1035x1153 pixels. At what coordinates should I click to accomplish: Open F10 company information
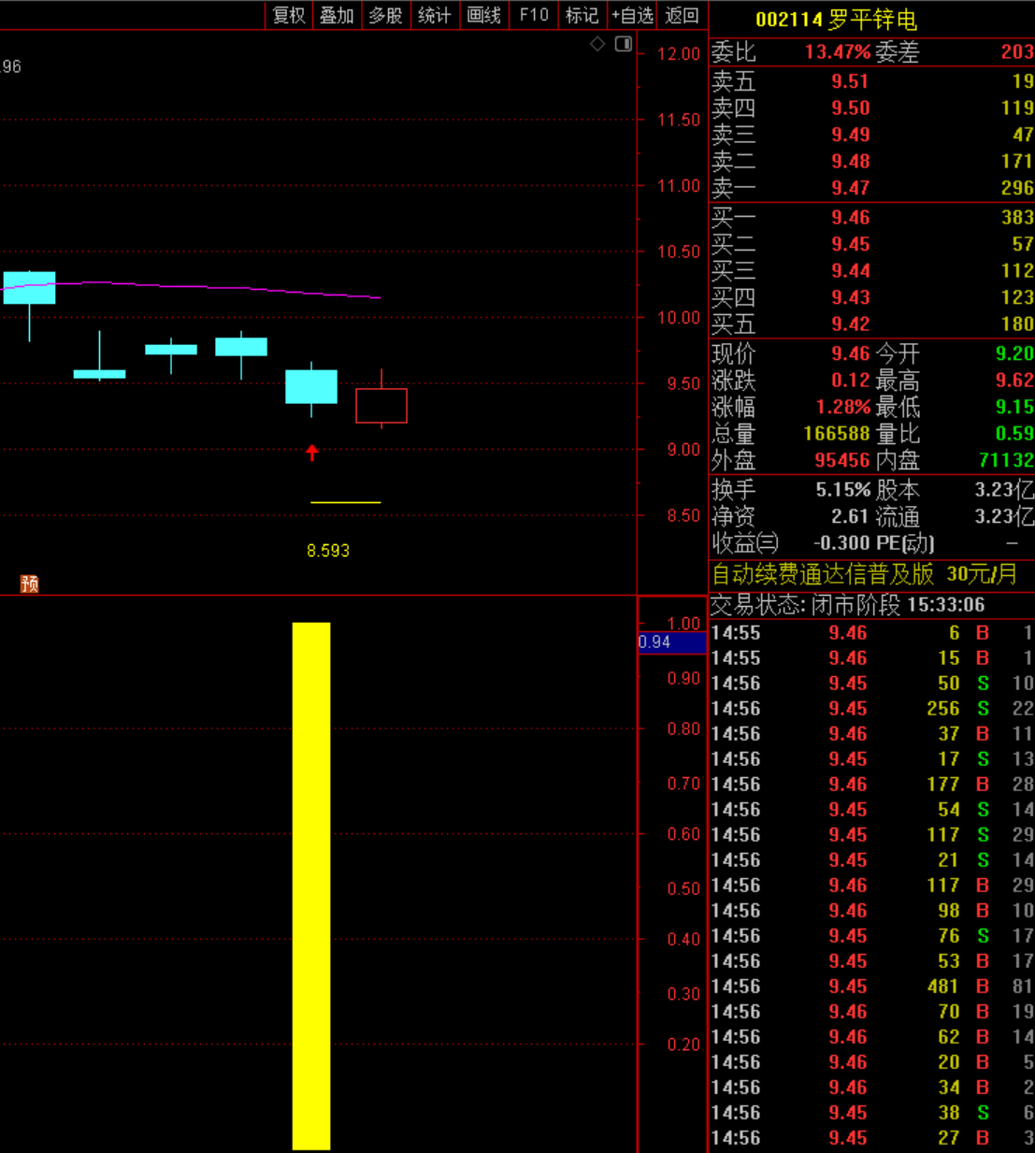tap(534, 15)
